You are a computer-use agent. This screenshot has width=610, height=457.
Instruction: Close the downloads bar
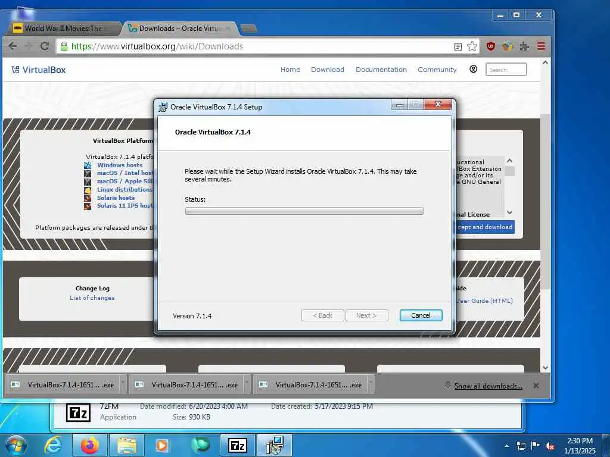pyautogui.click(x=536, y=386)
